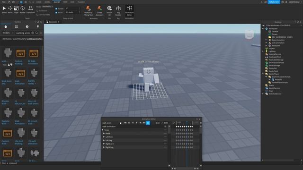Toggle the Move snap checkbox

[56, 13]
